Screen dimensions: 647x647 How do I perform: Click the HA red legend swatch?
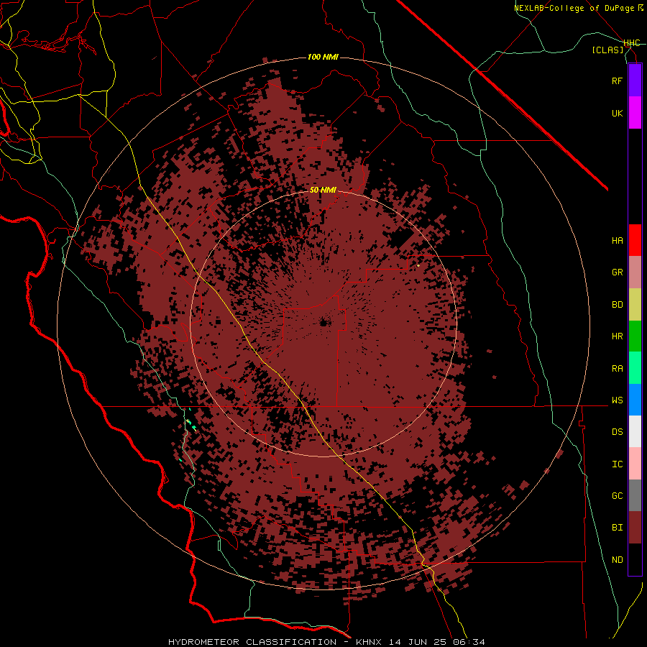(x=635, y=240)
